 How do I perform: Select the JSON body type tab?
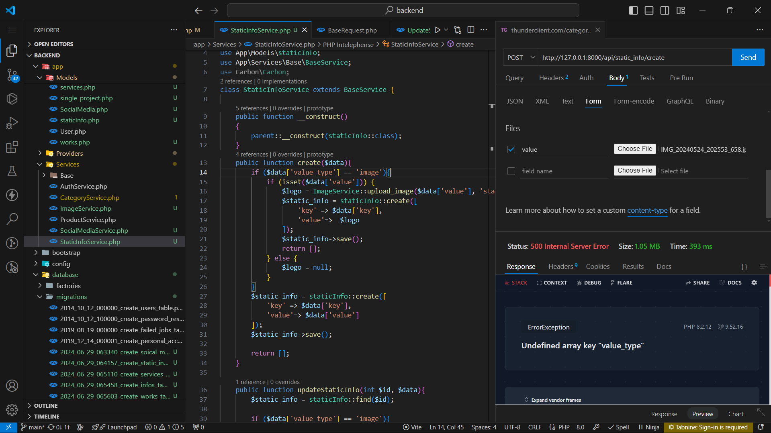[x=515, y=101]
